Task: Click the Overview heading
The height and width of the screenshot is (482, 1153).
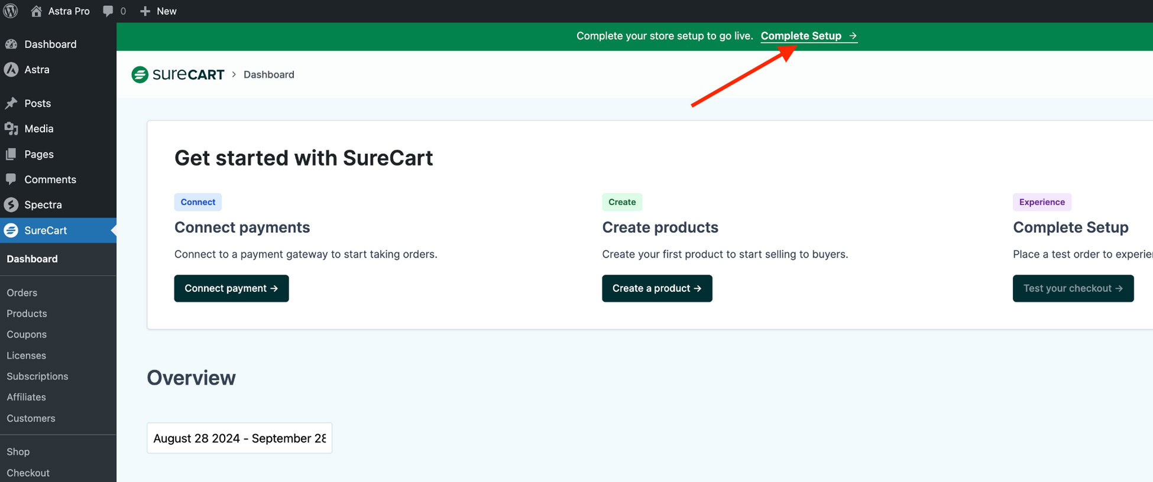Action: [x=191, y=378]
